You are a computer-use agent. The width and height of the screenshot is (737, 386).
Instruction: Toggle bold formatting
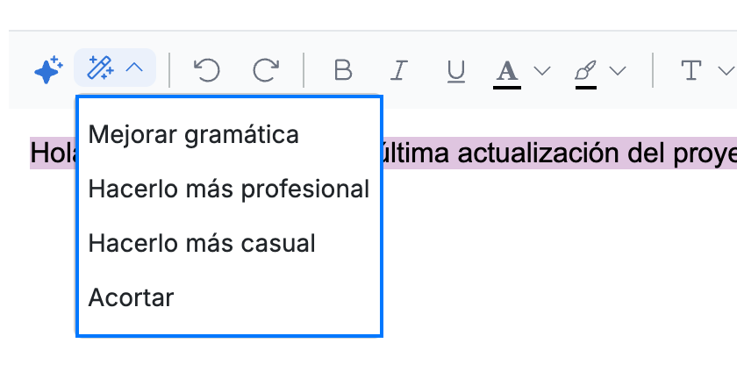click(343, 70)
